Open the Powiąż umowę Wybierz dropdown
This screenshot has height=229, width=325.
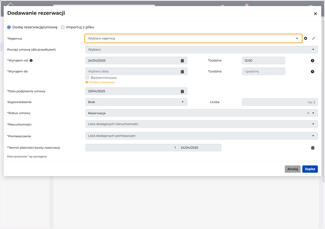[x=201, y=50]
